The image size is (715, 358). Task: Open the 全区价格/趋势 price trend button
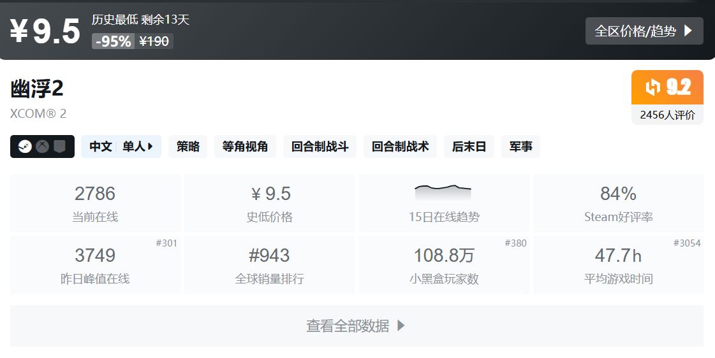(644, 31)
